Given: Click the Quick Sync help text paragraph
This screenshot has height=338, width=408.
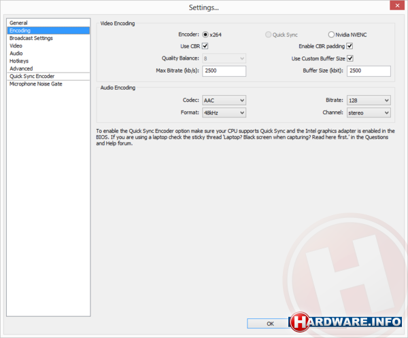Looking at the screenshot, I should [245, 137].
